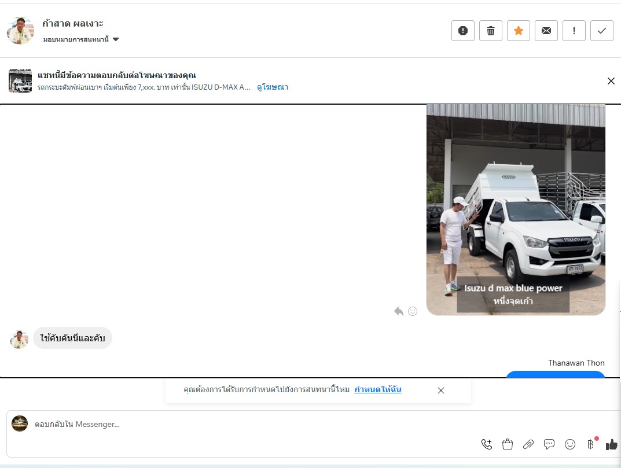Screen dimensions: 621x468
Task: Mark conversation as done with checkmark icon
Action: [x=601, y=31]
